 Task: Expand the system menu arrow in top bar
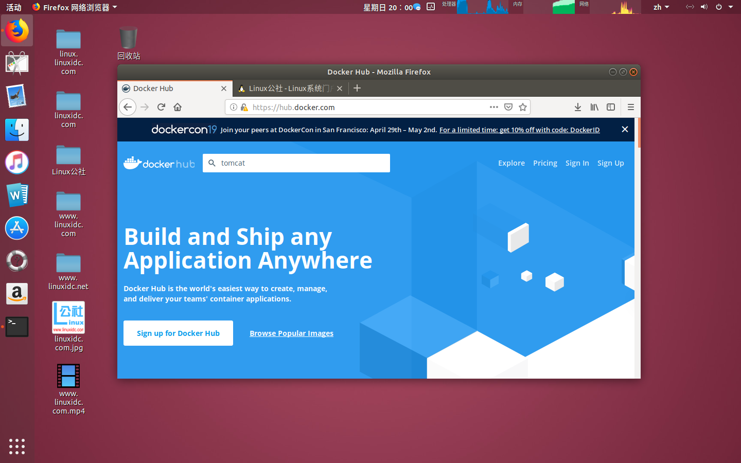click(731, 7)
